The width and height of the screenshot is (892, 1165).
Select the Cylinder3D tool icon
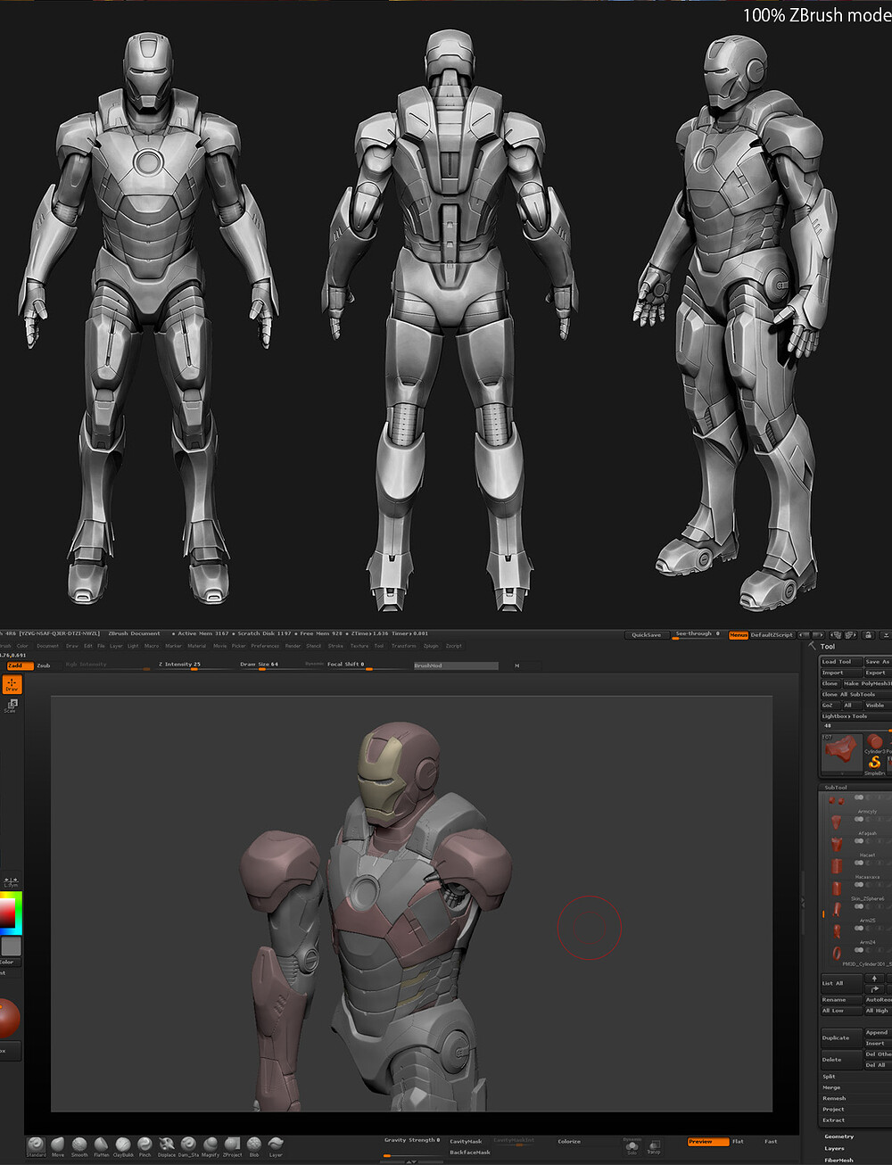pyautogui.click(x=877, y=743)
